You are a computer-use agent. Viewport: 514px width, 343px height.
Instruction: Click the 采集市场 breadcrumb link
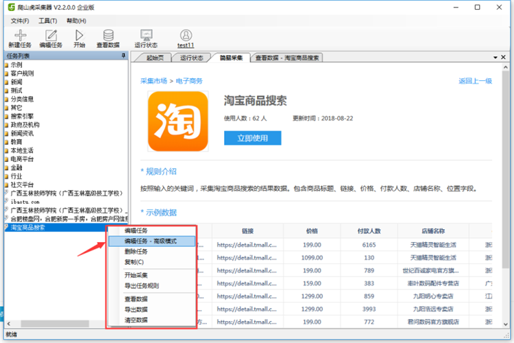154,81
